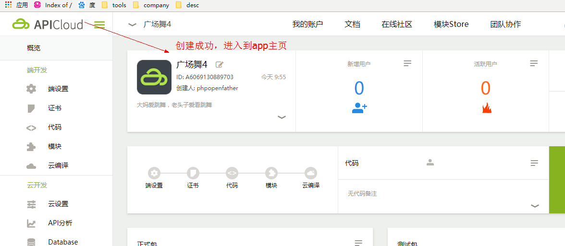Open 文档 link in the header

click(352, 24)
